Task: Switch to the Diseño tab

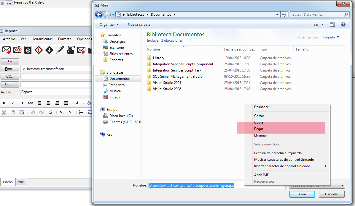Action: (8, 182)
